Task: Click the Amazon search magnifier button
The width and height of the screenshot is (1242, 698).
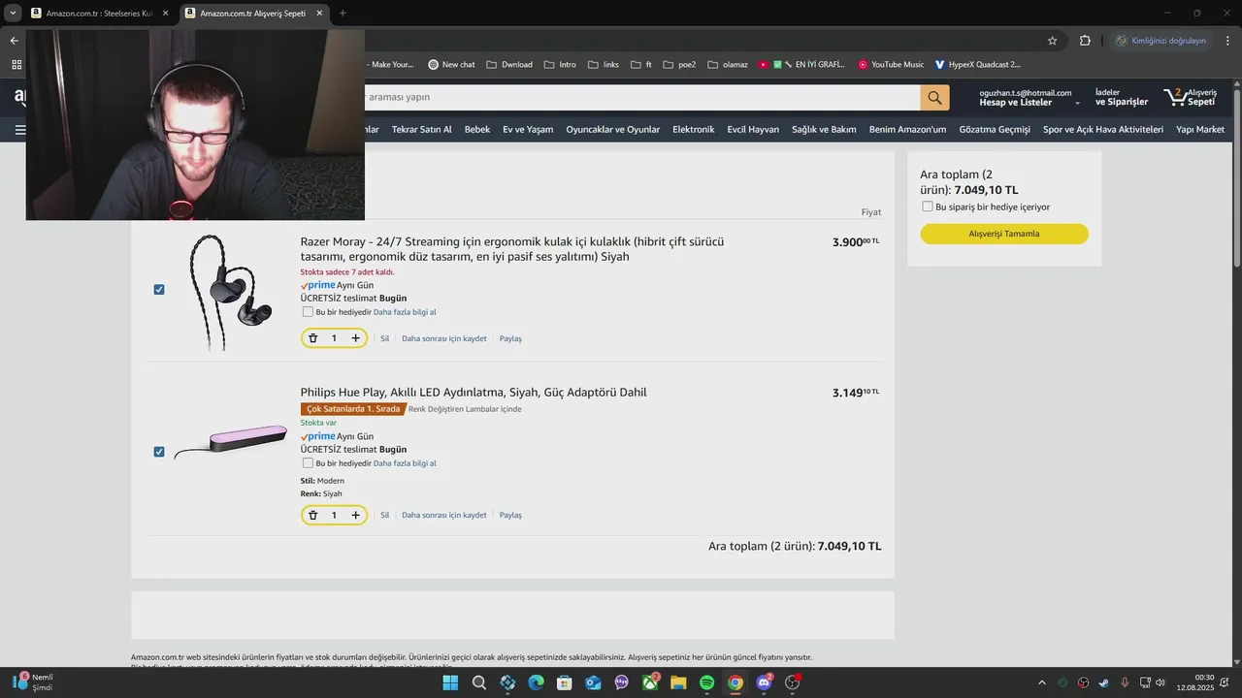Action: (934, 97)
